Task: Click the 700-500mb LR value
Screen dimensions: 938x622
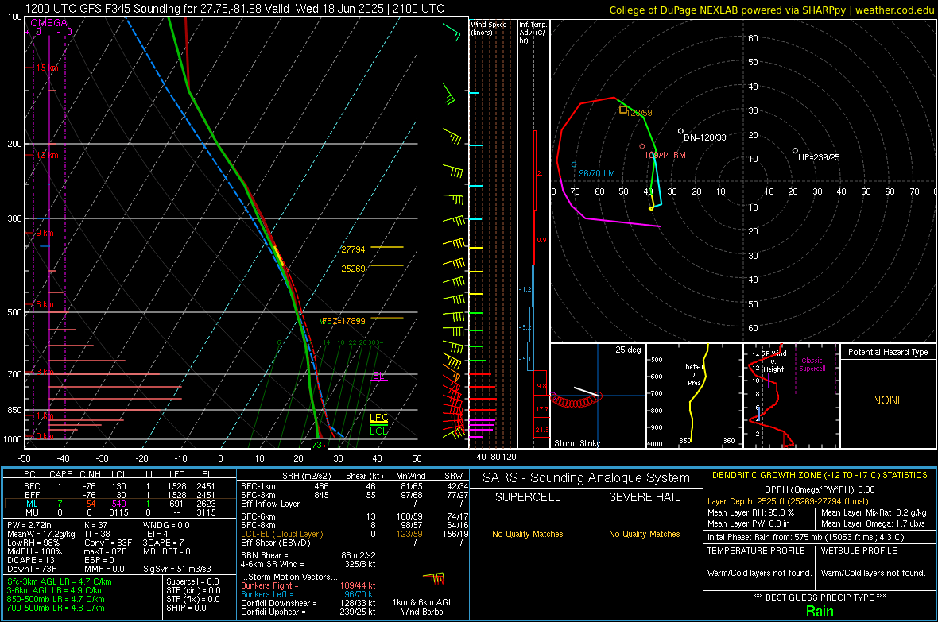Action: [56, 608]
